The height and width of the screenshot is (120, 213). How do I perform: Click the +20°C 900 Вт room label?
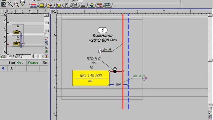click(x=103, y=40)
